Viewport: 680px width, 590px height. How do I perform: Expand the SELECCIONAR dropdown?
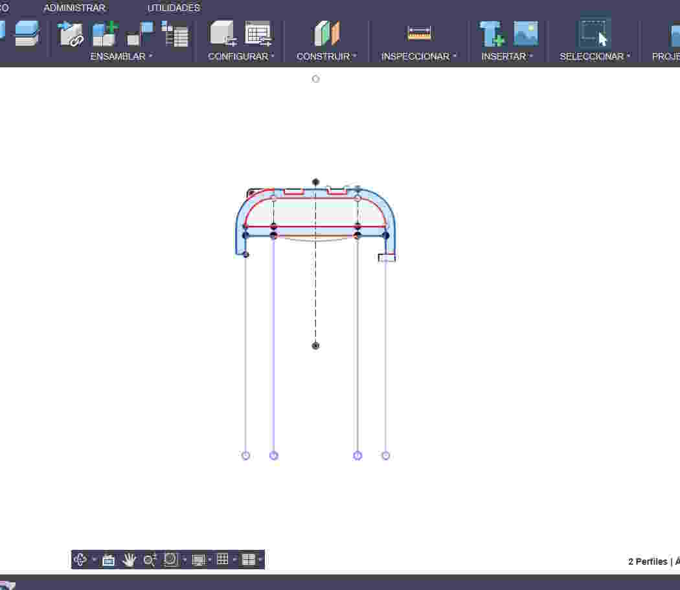595,56
